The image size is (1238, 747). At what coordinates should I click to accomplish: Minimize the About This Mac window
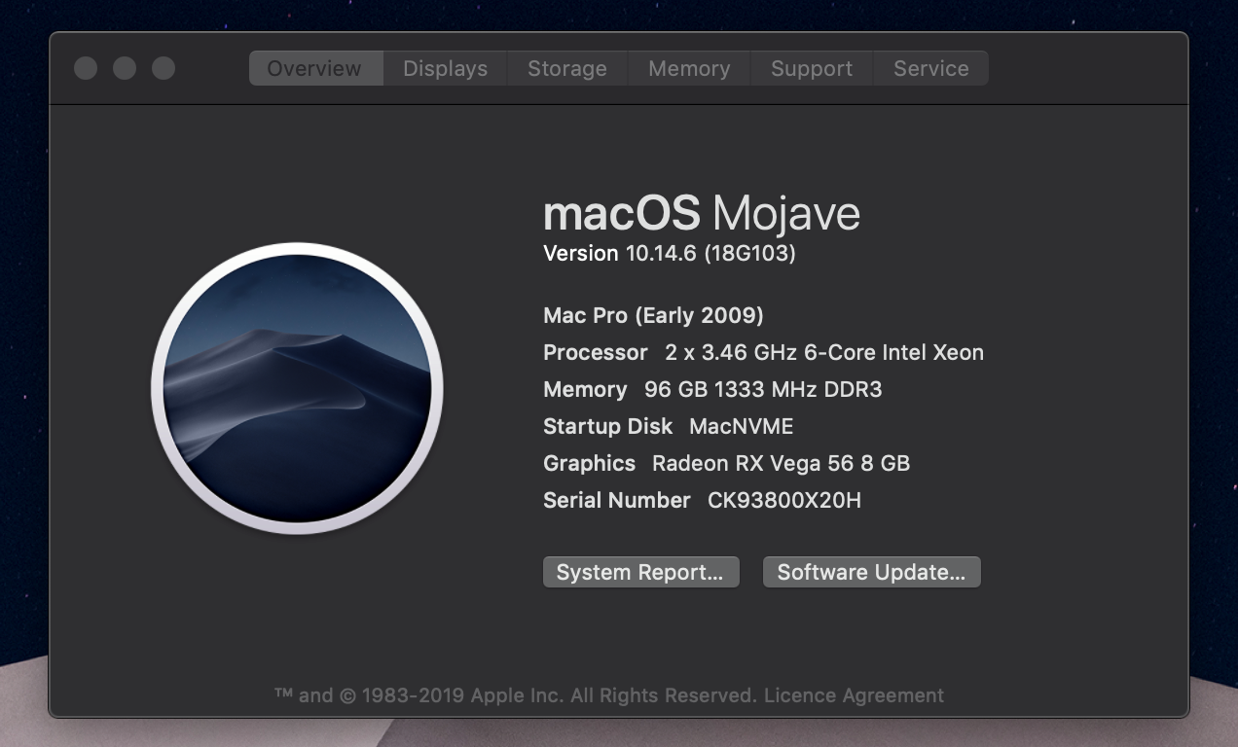click(x=125, y=68)
